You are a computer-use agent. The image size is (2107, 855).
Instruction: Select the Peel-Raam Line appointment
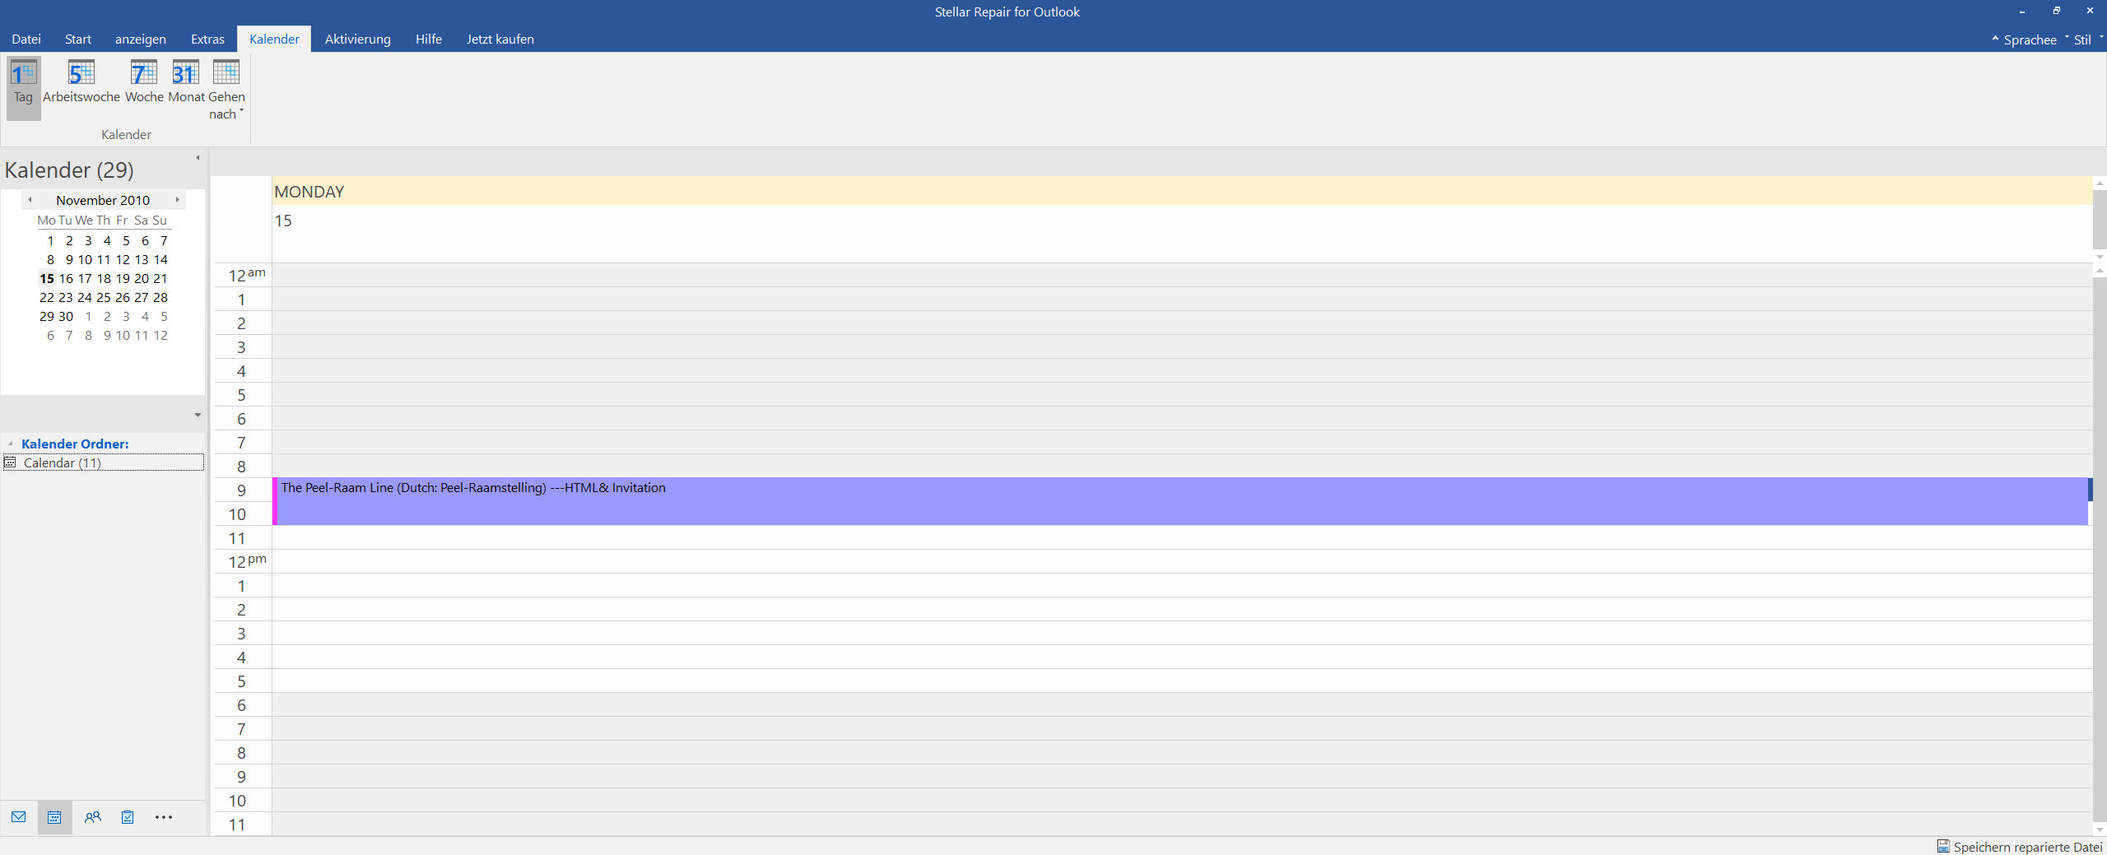pyautogui.click(x=1152, y=501)
